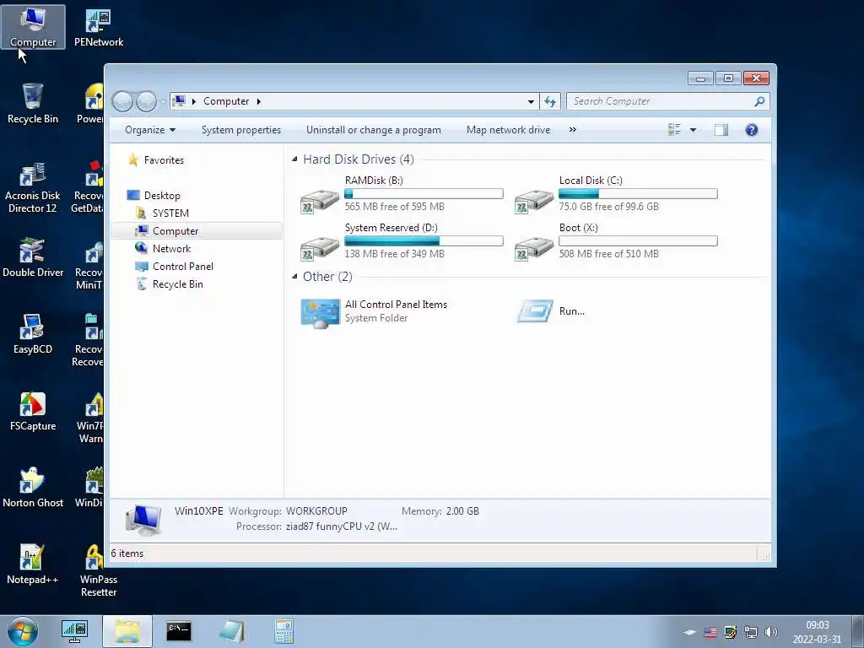Click the volume speaker tray icon

coord(771,632)
